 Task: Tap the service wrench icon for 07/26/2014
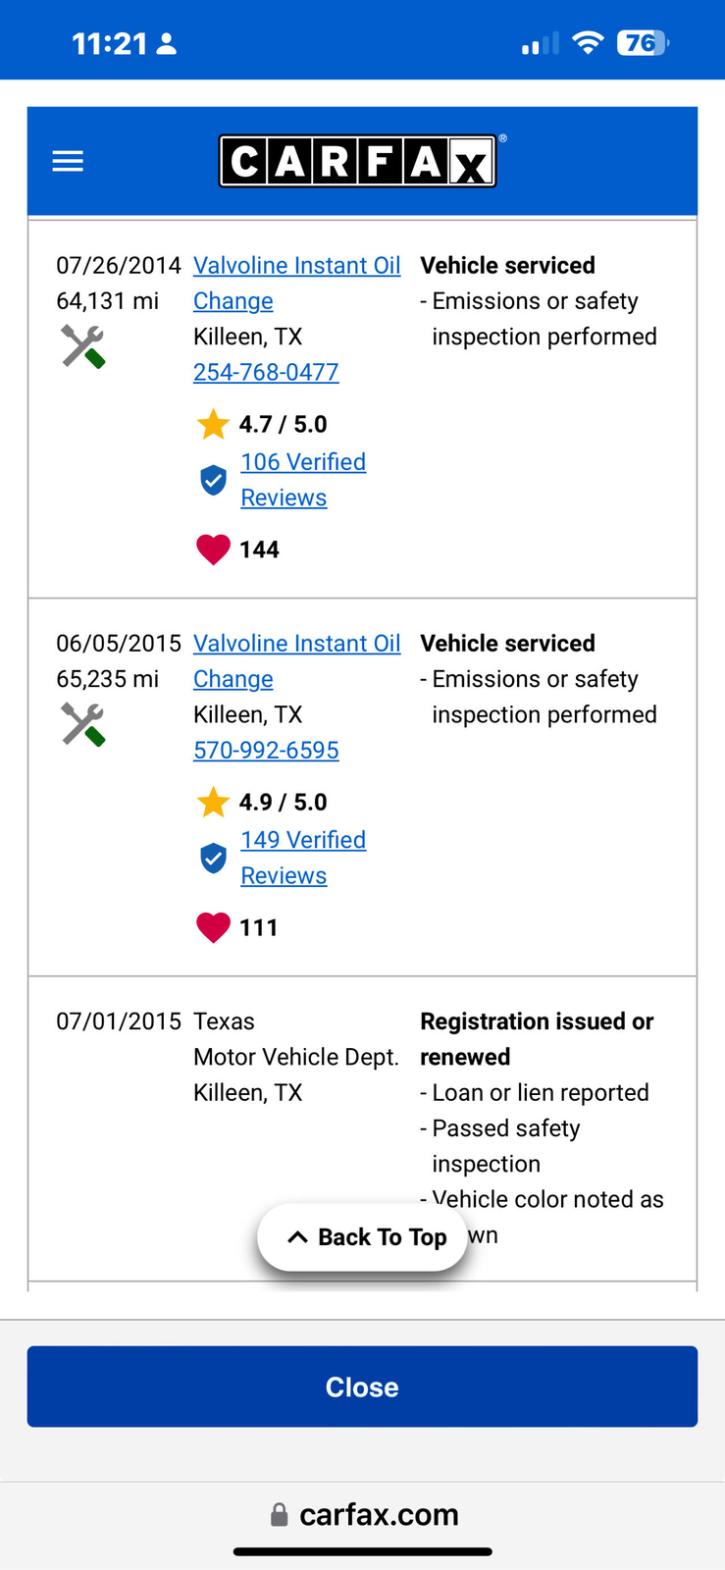point(83,346)
